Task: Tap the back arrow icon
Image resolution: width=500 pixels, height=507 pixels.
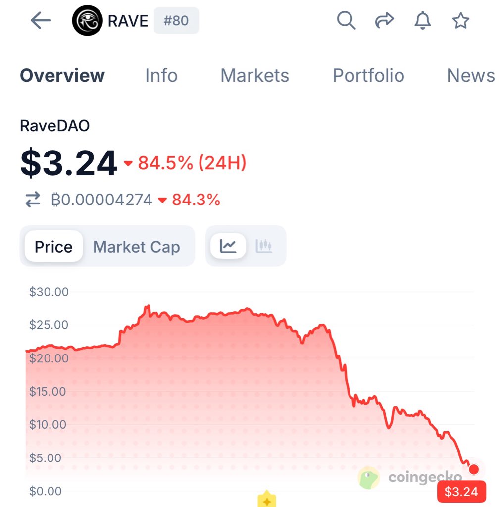Action: point(41,21)
